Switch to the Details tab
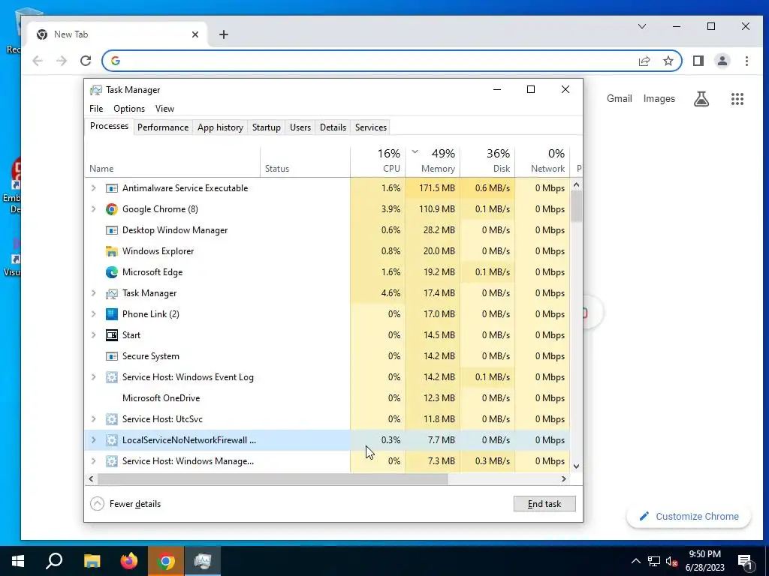This screenshot has height=576, width=769. coord(333,127)
